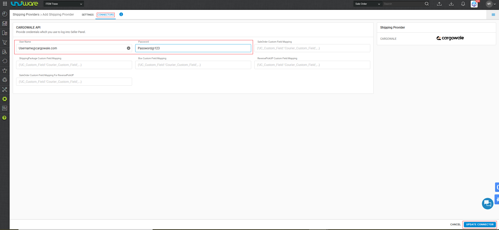Open the wrench tools sidebar icon
Viewport: 499px width, 230px height.
coord(5,90)
